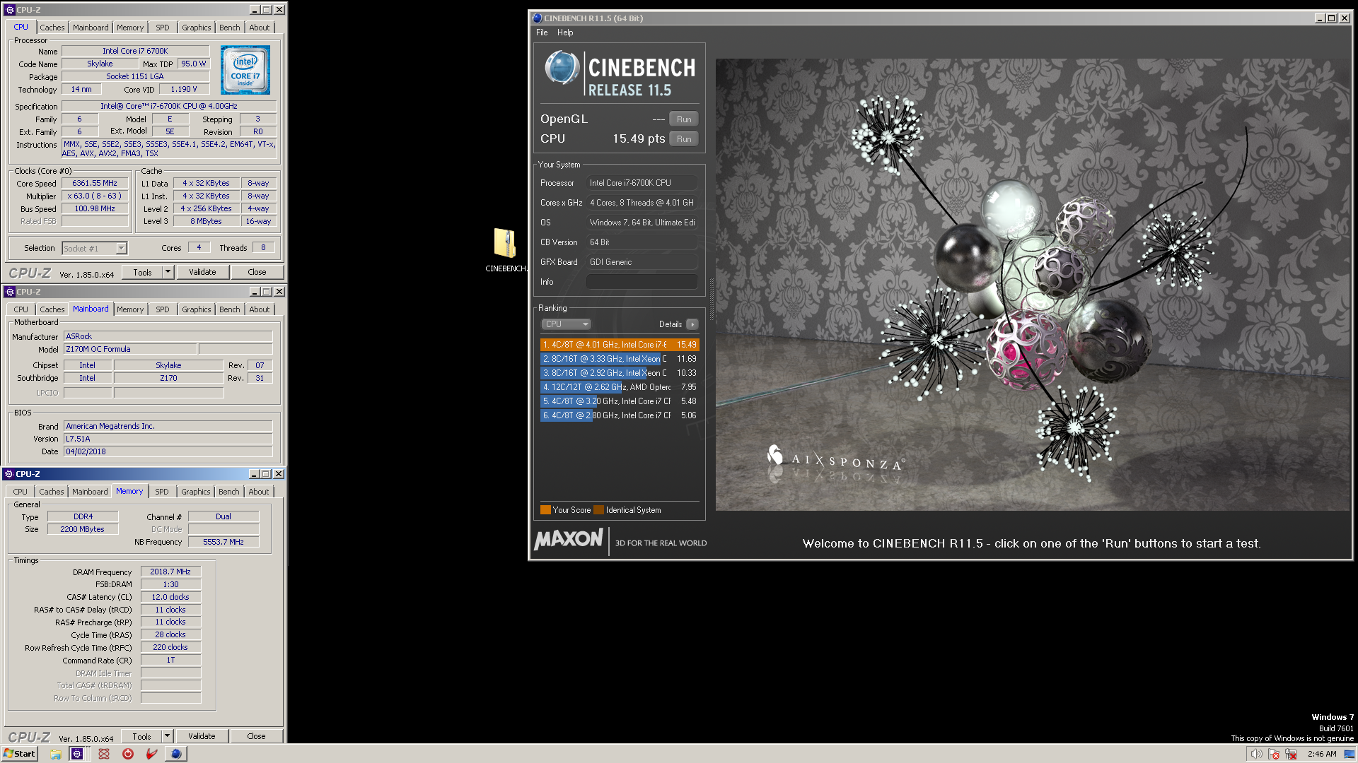The width and height of the screenshot is (1358, 763).
Task: Click the GFX Board value GDI Generic
Action: pyautogui.click(x=642, y=262)
